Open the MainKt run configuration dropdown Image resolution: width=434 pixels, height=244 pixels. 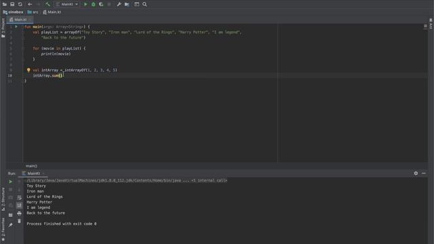(66, 4)
